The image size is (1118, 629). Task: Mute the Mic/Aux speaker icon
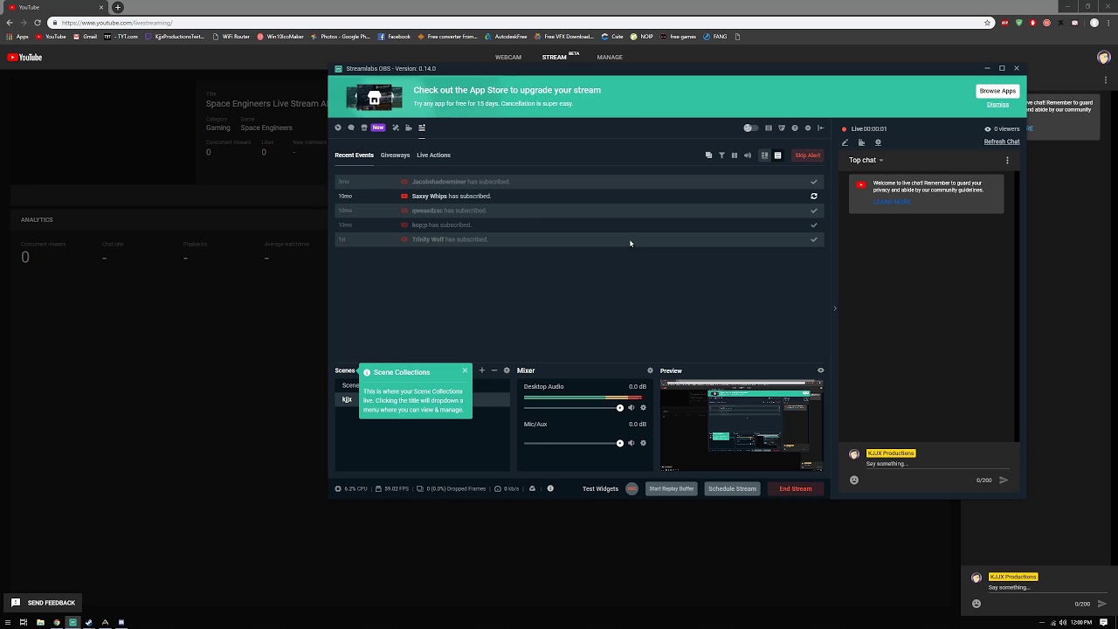[x=631, y=443]
